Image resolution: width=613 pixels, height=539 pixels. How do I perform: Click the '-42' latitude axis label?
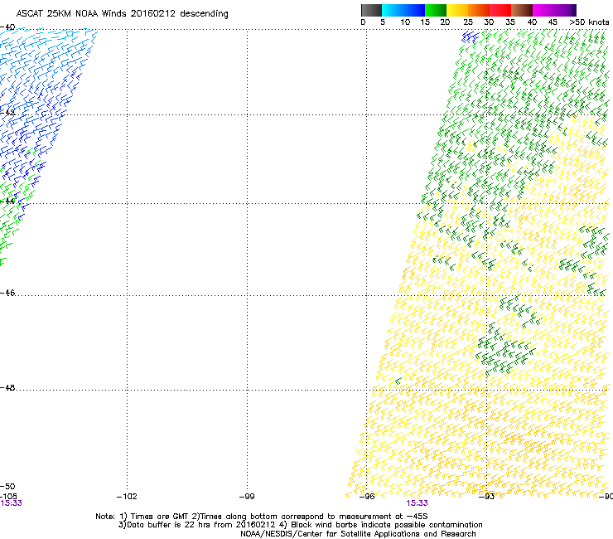[7, 112]
